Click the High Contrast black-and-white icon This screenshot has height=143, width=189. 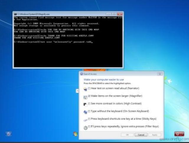[x=85, y=104]
